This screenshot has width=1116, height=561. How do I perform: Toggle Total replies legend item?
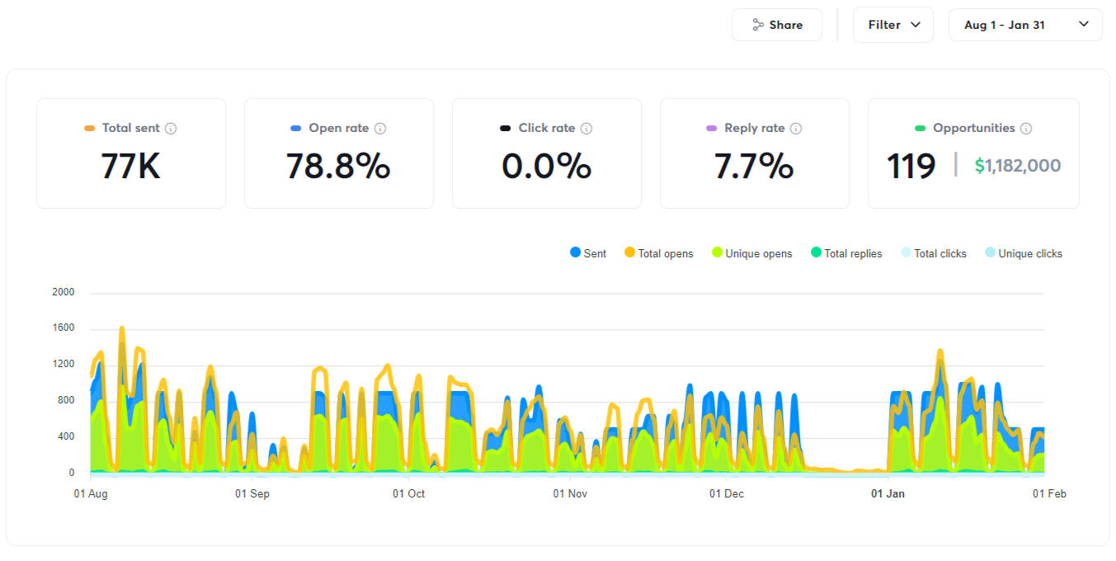tap(846, 253)
